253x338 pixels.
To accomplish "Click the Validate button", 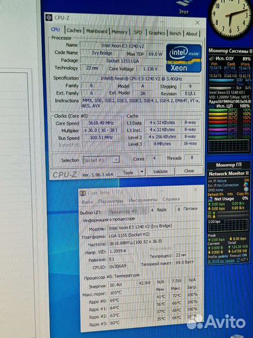I will tap(161, 172).
